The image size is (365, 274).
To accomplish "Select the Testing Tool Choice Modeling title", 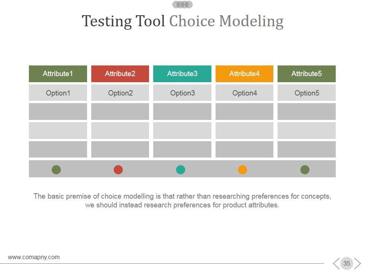I will tap(182, 21).
